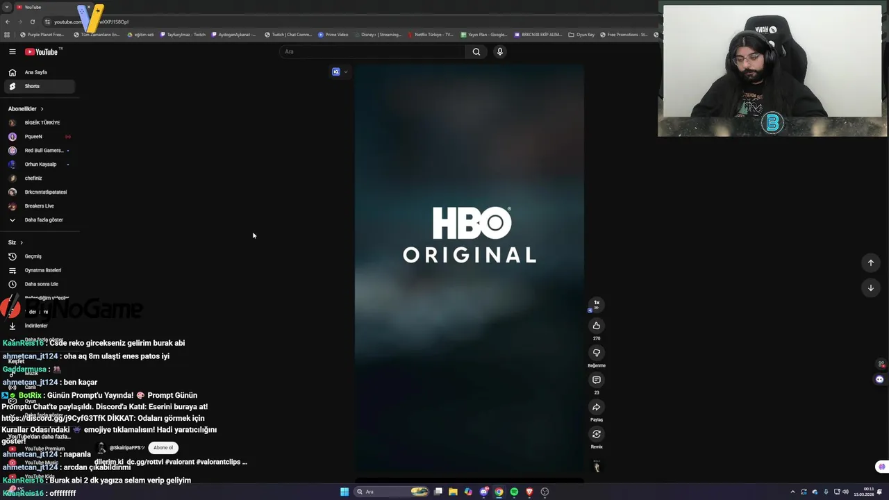
Task: Open the YouTube hamburger guide menu
Action: (x=12, y=51)
